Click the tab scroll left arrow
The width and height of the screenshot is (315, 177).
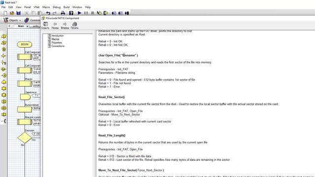point(9,26)
